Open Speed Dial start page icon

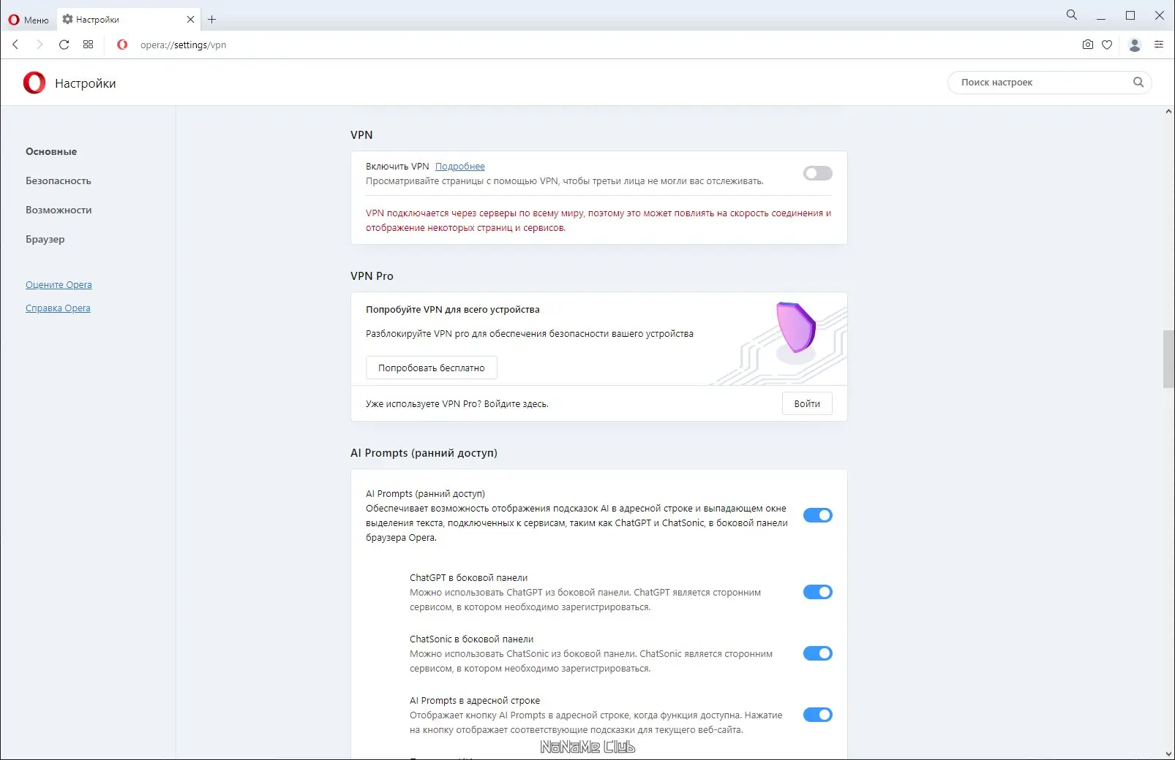tap(89, 45)
